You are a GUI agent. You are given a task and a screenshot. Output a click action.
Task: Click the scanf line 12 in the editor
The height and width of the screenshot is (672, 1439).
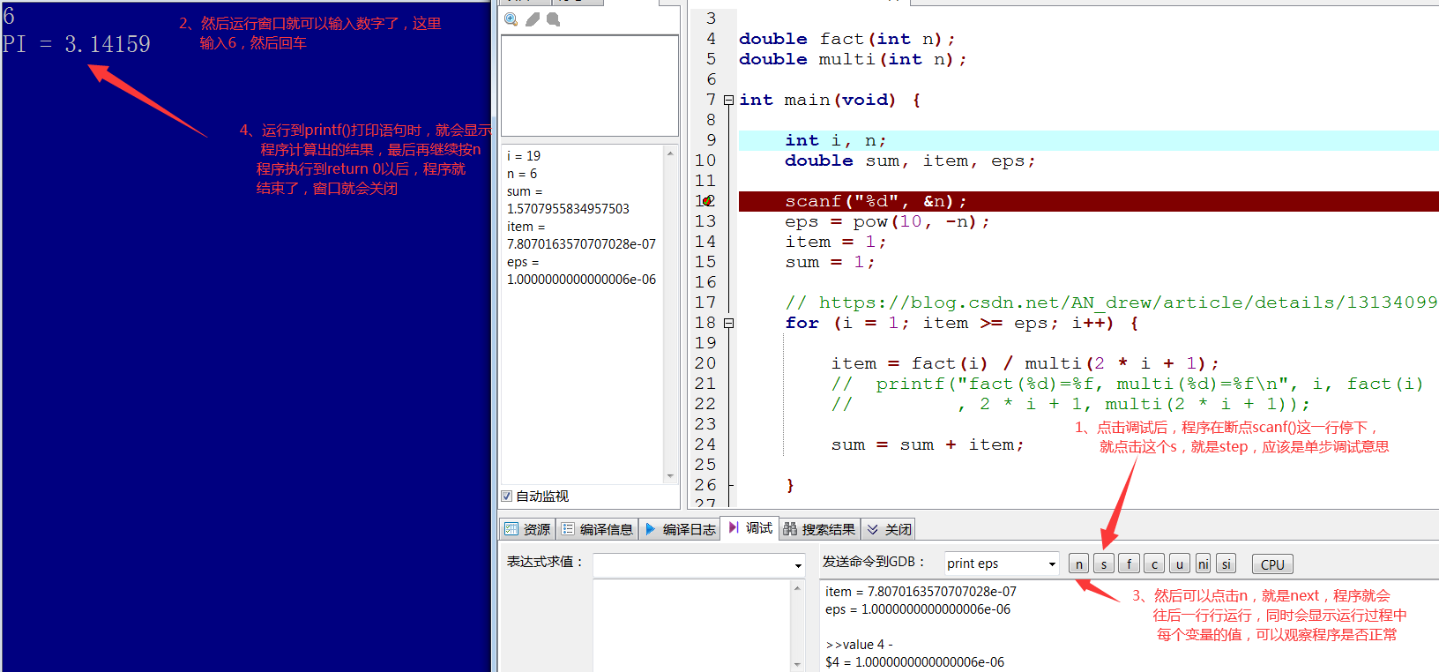(x=1088, y=201)
